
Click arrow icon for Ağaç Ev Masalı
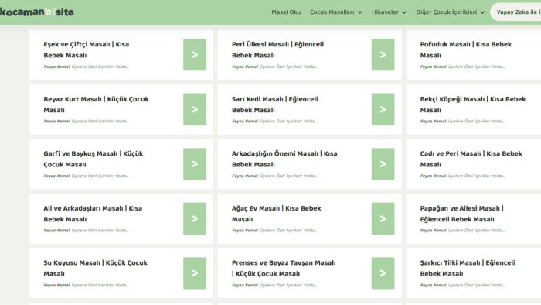coord(383,218)
